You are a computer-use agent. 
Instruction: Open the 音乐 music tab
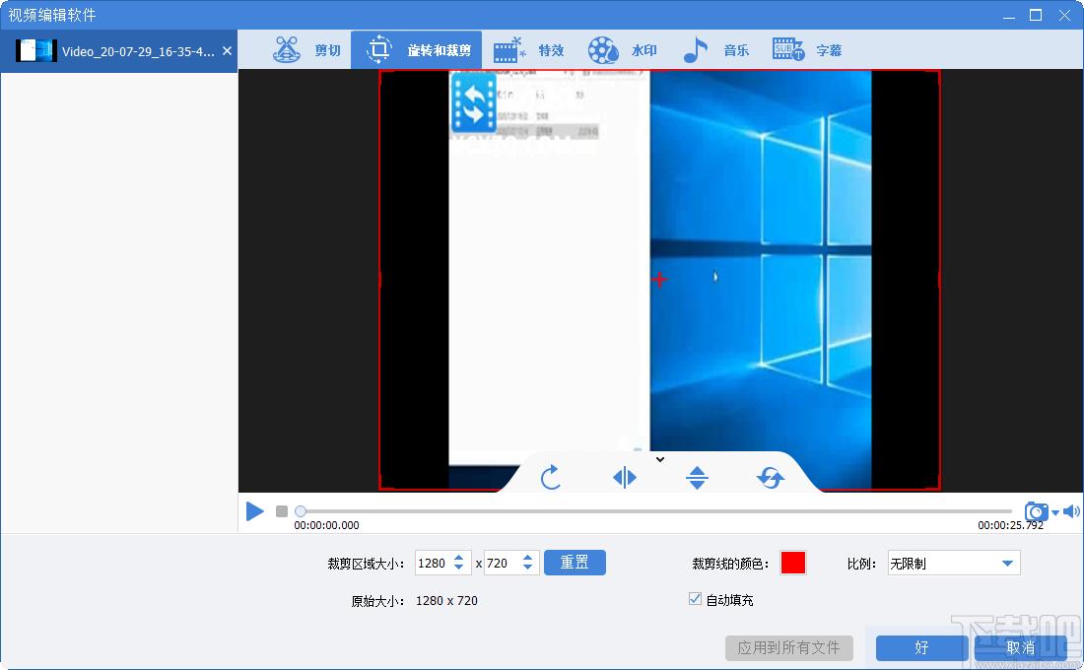715,50
